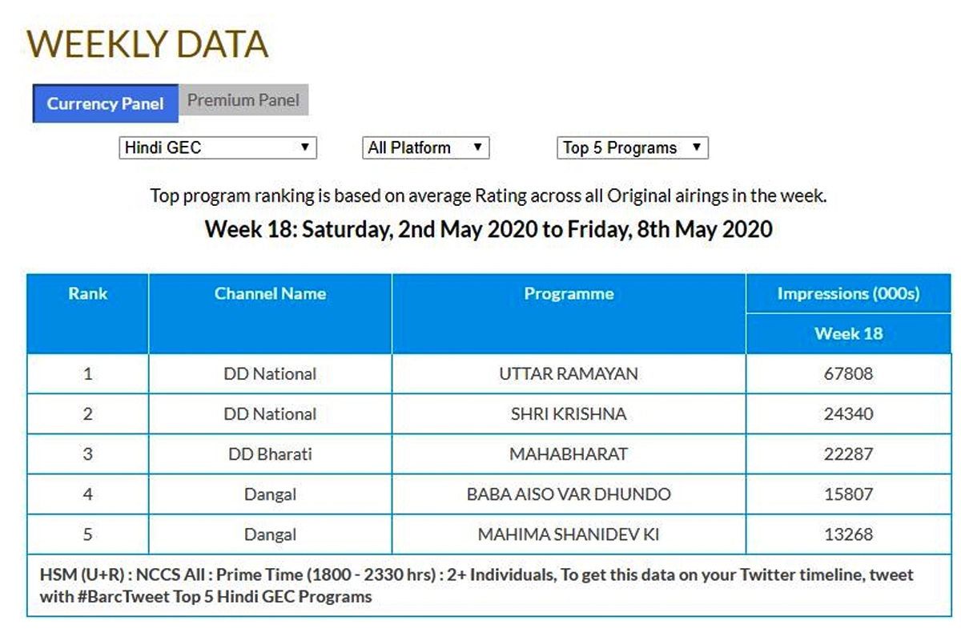The height and width of the screenshot is (641, 961).
Task: Open the All Platform dropdown
Action: (425, 148)
